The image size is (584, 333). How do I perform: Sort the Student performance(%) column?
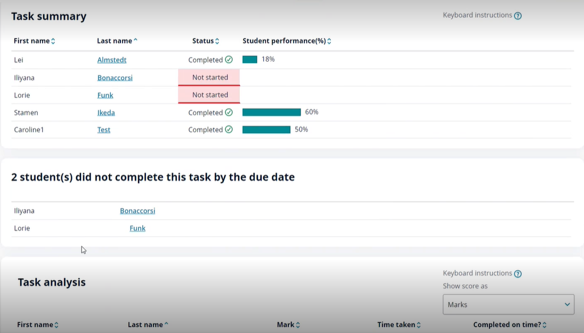pyautogui.click(x=329, y=40)
